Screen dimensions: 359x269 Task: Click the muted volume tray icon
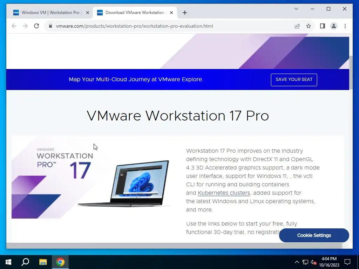pyautogui.click(x=313, y=262)
